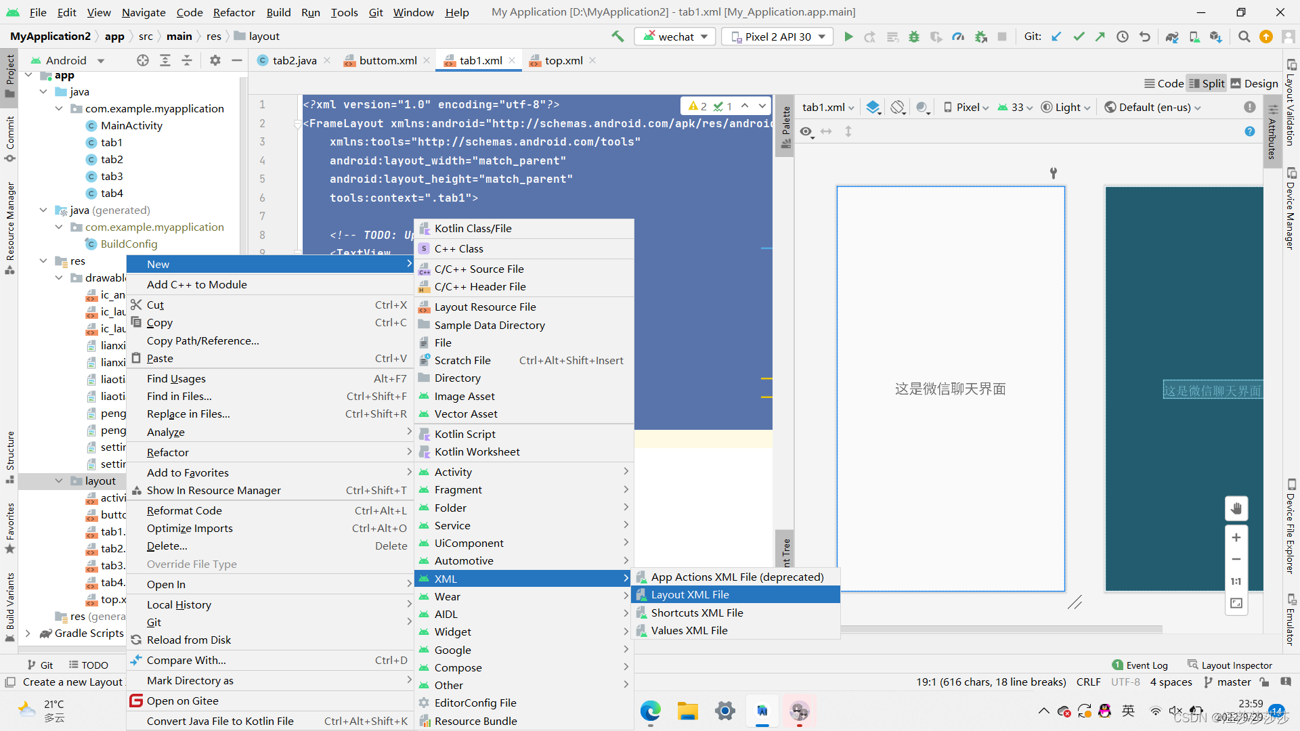Click the pan hand tool in preview

click(1236, 508)
